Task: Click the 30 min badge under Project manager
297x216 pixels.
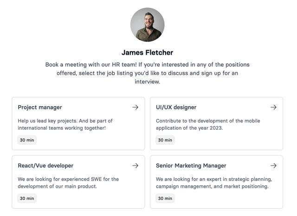Action: point(27,140)
